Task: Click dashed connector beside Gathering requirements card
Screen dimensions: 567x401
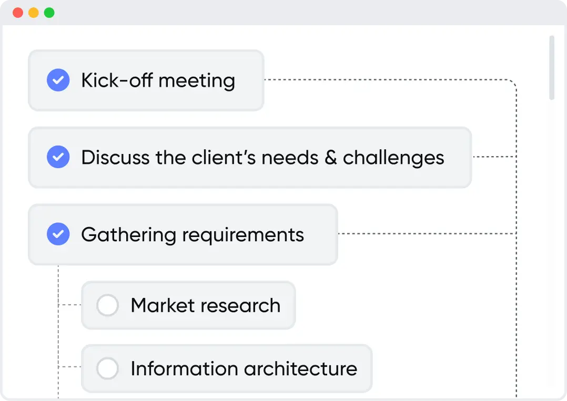Action: (x=427, y=234)
